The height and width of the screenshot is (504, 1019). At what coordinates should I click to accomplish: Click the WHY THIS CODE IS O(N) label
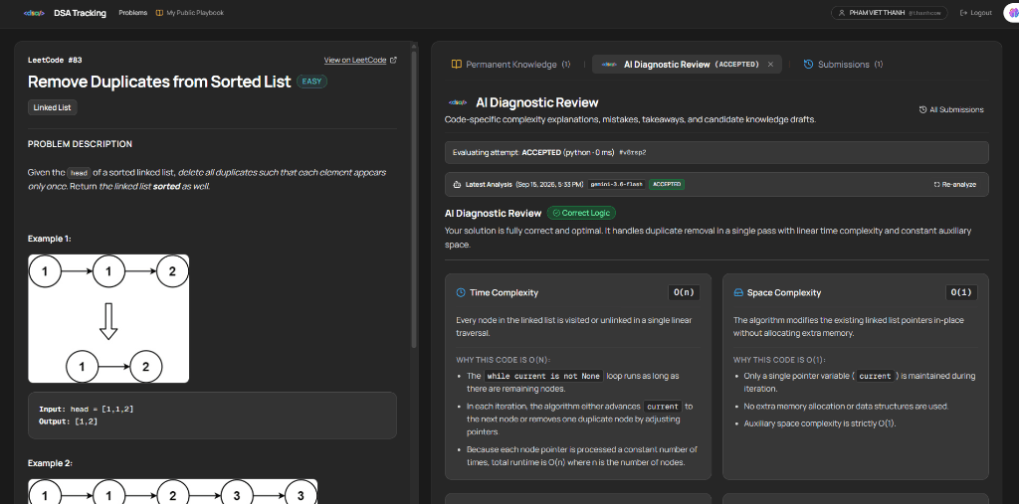504,360
